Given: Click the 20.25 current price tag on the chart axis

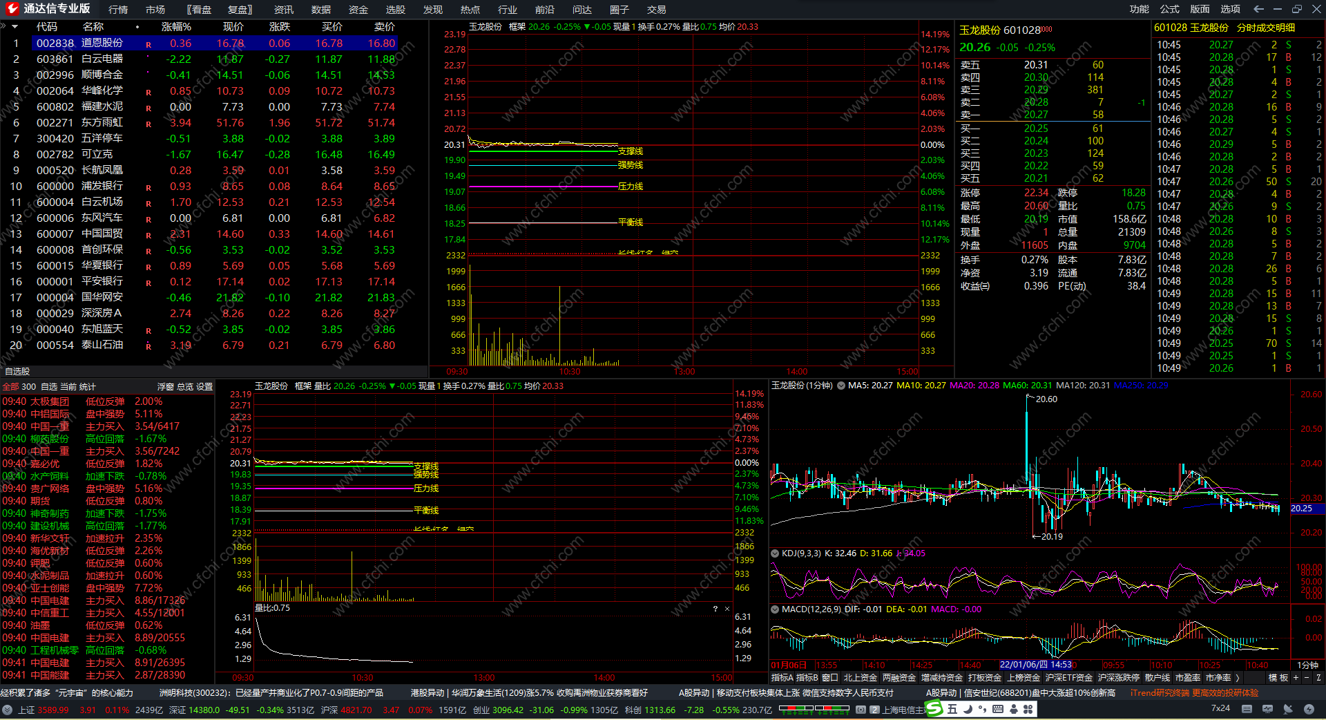Looking at the screenshot, I should tap(1307, 509).
